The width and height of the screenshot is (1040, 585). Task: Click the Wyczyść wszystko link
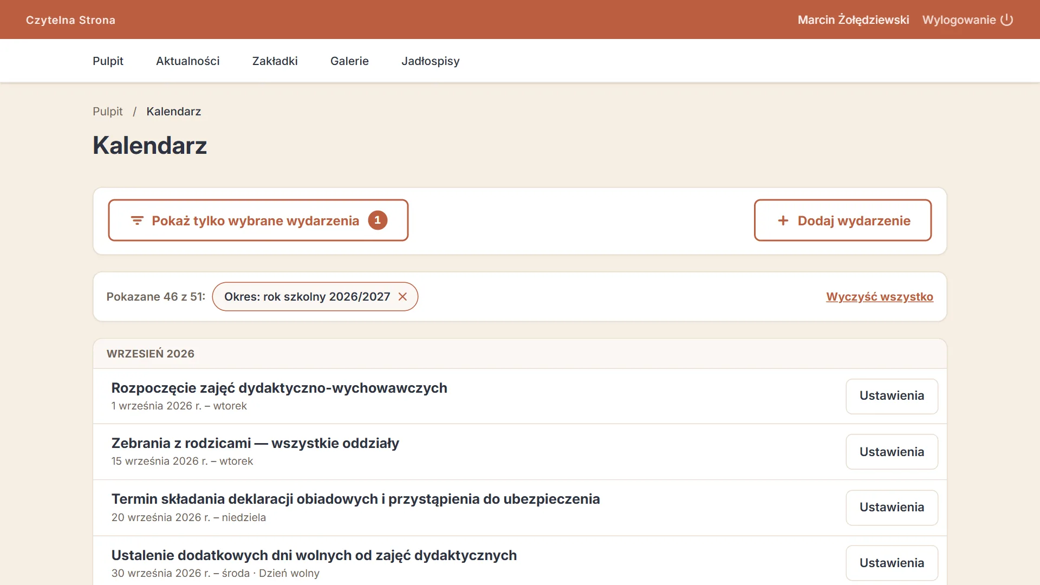[880, 297]
